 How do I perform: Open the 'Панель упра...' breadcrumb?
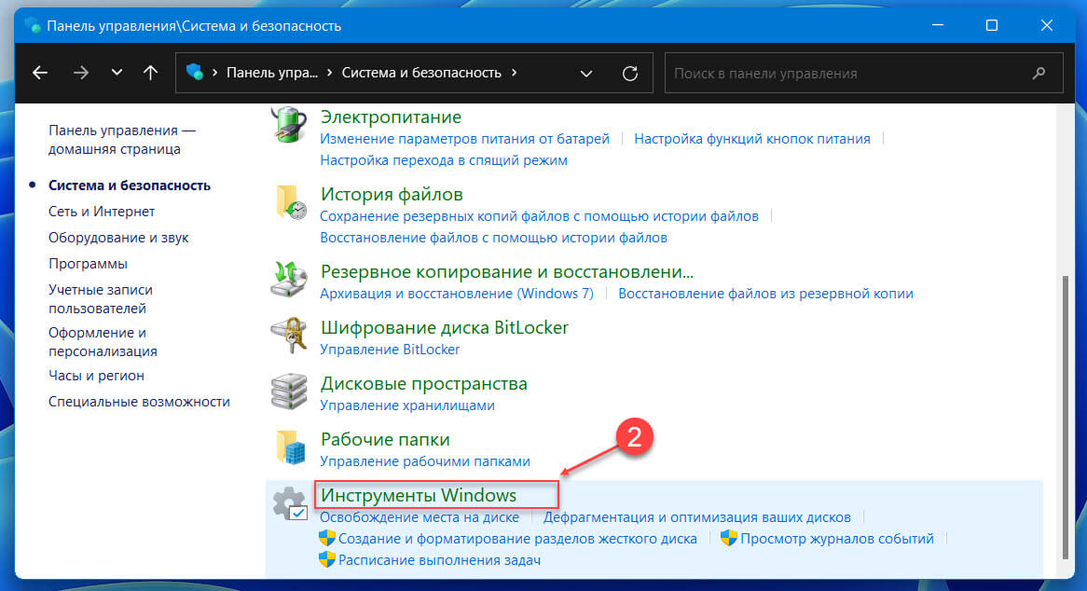click(272, 73)
